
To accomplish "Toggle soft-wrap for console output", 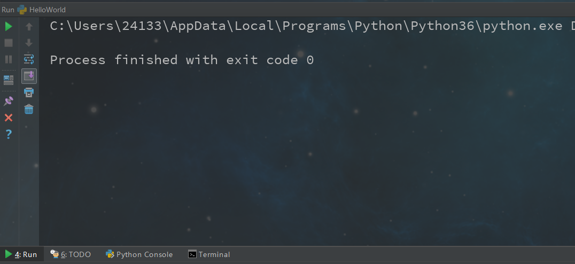I will 29,59.
